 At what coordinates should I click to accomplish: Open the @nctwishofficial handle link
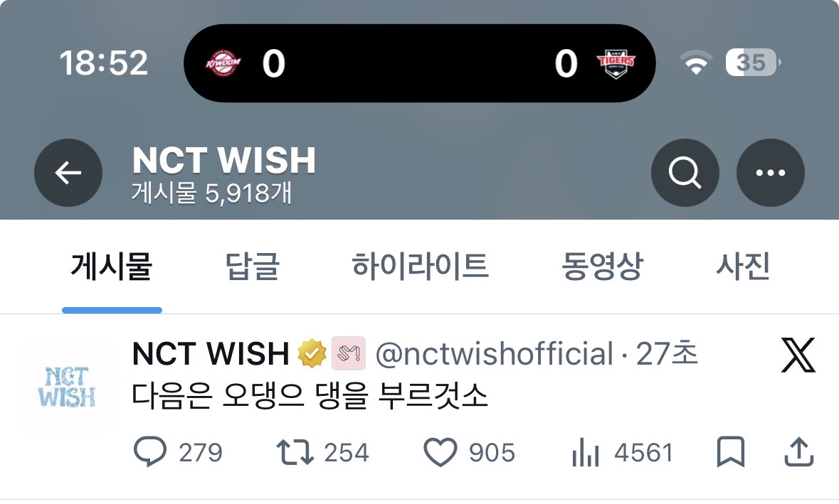495,354
